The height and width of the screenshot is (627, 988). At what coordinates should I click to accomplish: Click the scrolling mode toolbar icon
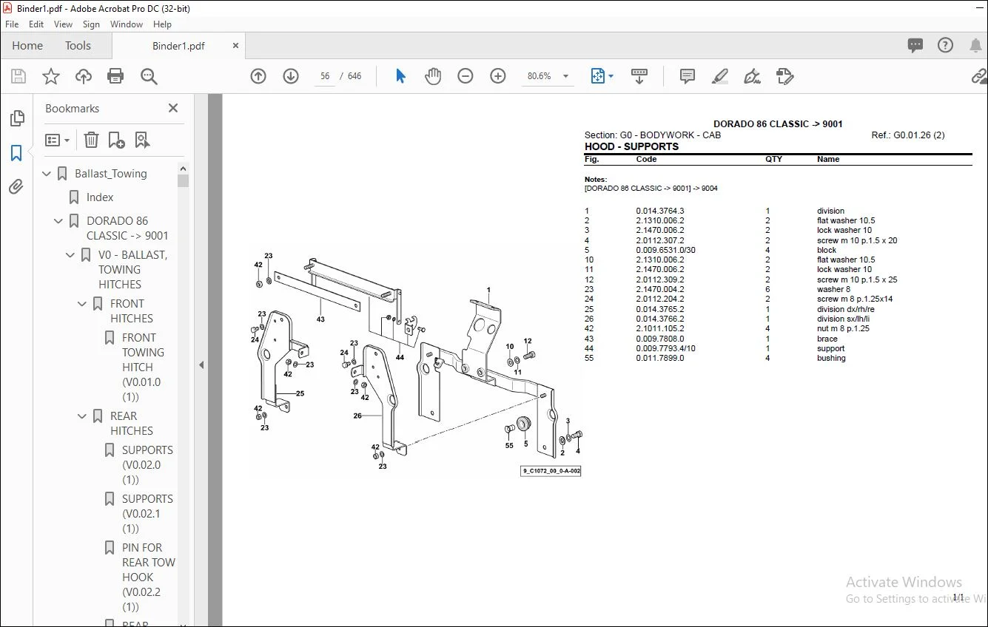pyautogui.click(x=639, y=76)
